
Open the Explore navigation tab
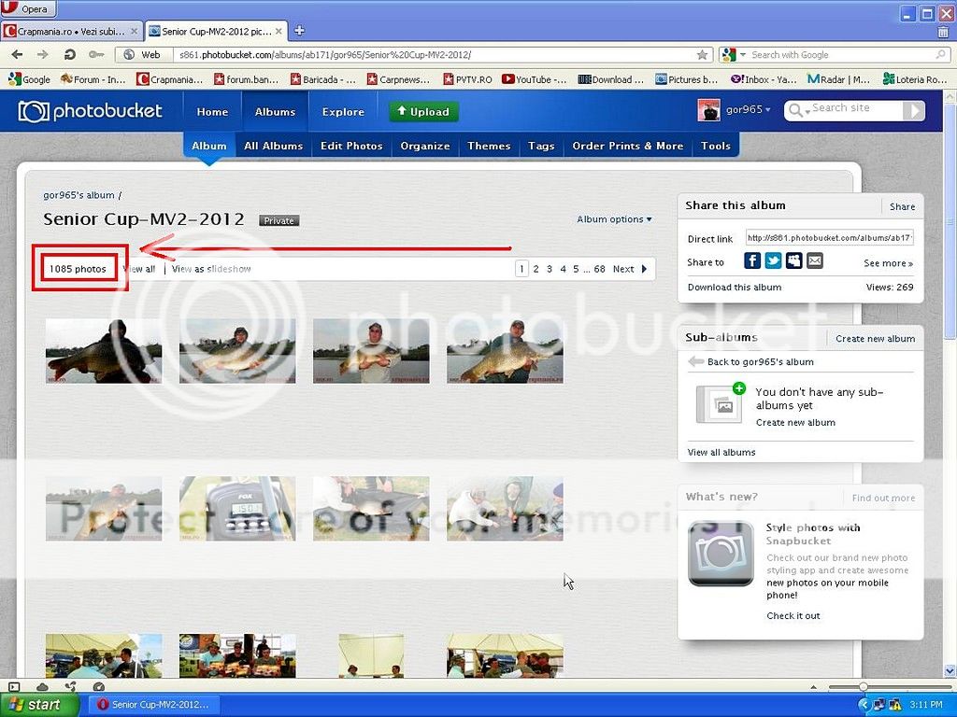(x=343, y=112)
